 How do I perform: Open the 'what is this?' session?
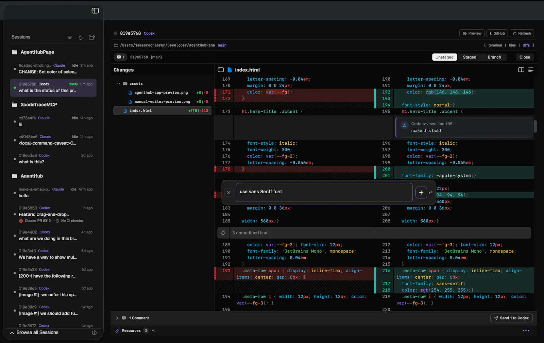(53, 159)
